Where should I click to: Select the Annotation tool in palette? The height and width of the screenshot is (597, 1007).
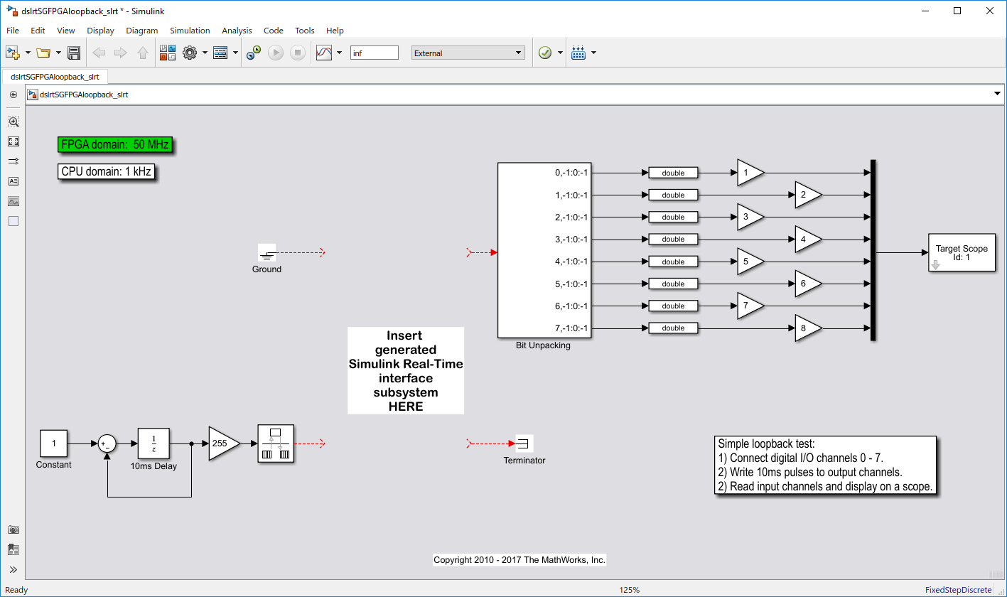14,181
